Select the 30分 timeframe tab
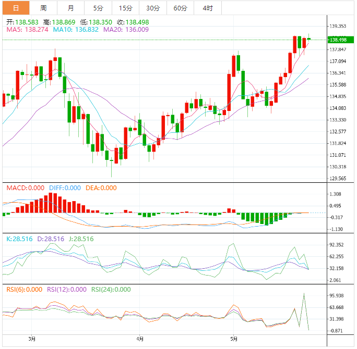 click(153, 8)
